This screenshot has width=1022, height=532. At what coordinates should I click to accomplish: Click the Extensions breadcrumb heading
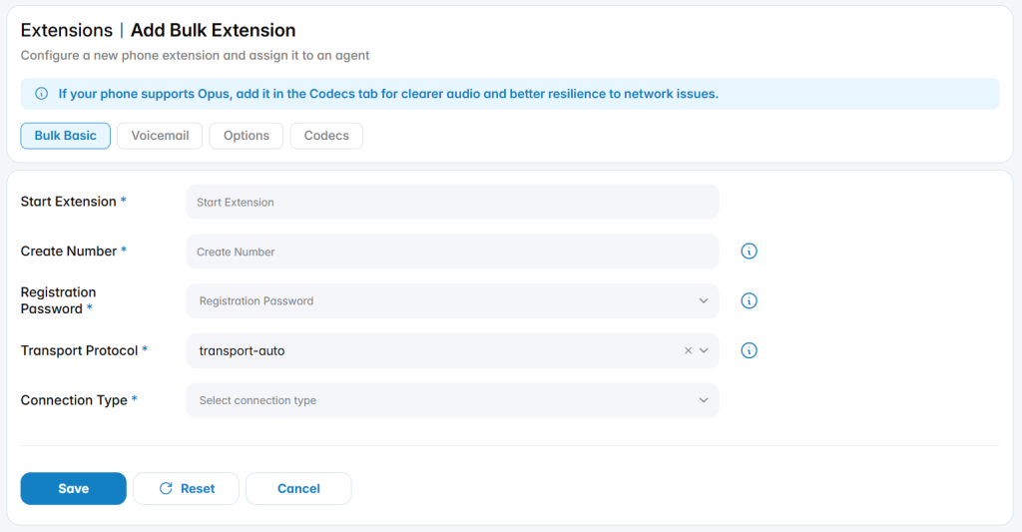coord(67,30)
